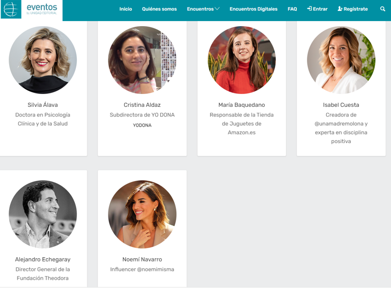Image resolution: width=391 pixels, height=288 pixels.
Task: Open the Inicio menu item
Action: coord(125,9)
